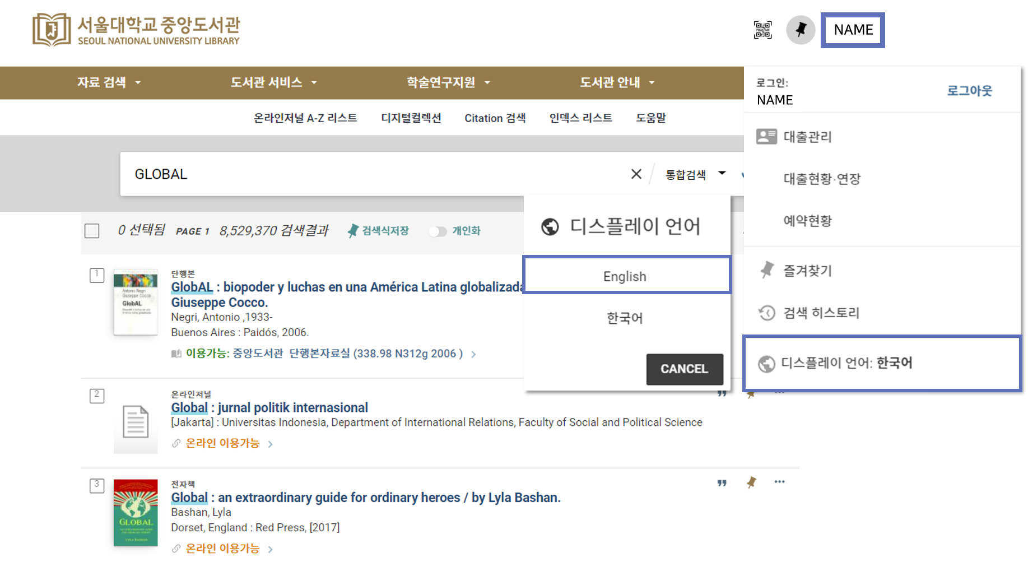
Task: Select English as the display language
Action: 624,275
